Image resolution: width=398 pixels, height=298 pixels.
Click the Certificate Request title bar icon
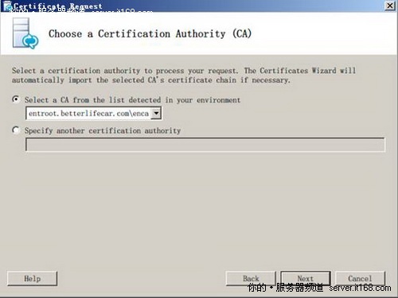point(7,6)
